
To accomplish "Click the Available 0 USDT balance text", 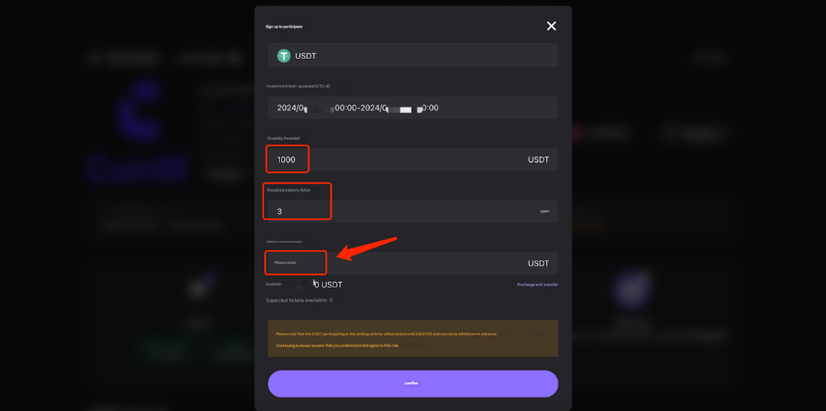I will coord(304,285).
